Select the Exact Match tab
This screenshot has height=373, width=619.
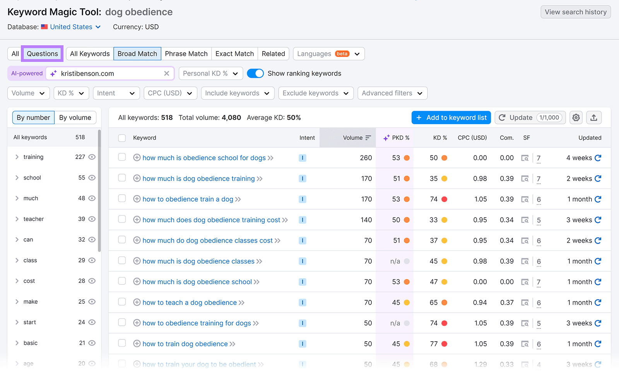coord(234,53)
